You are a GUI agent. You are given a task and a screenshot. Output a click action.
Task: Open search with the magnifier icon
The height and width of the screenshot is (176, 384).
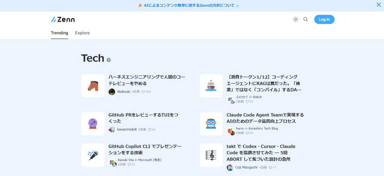(306, 20)
